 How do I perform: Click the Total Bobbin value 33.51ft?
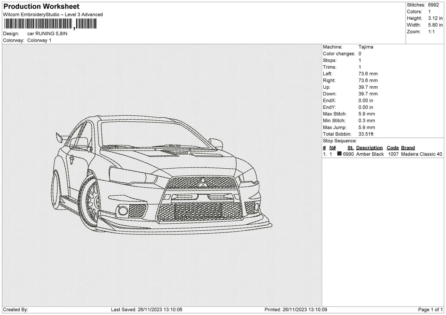pos(366,134)
